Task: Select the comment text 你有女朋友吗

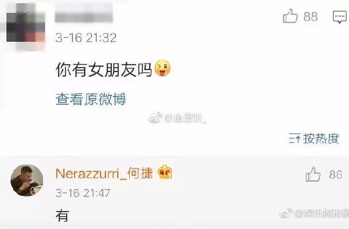Action: (x=104, y=70)
